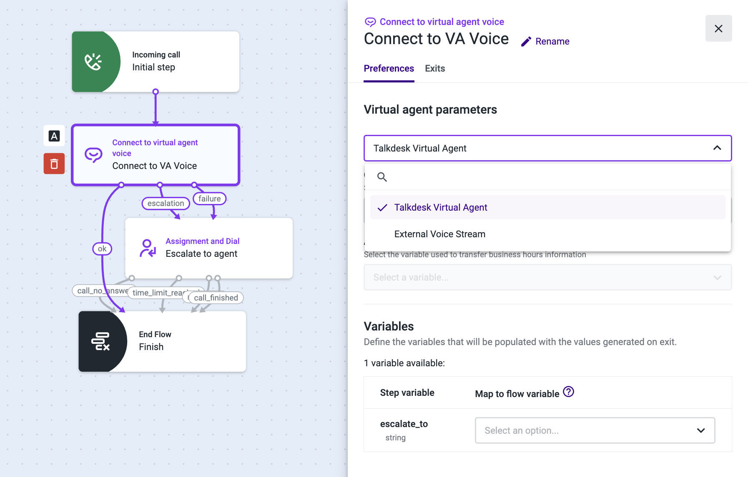748x477 pixels.
Task: Click the call_finished exit label
Action: coord(216,298)
